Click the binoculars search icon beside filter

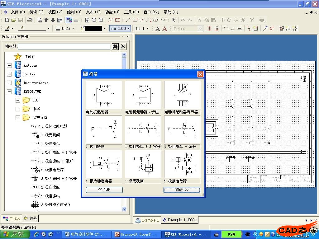click(115, 46)
